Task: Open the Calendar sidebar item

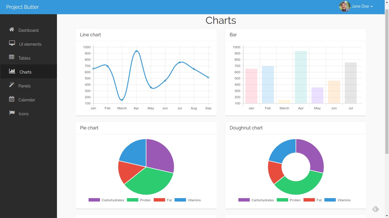Action: point(28,100)
